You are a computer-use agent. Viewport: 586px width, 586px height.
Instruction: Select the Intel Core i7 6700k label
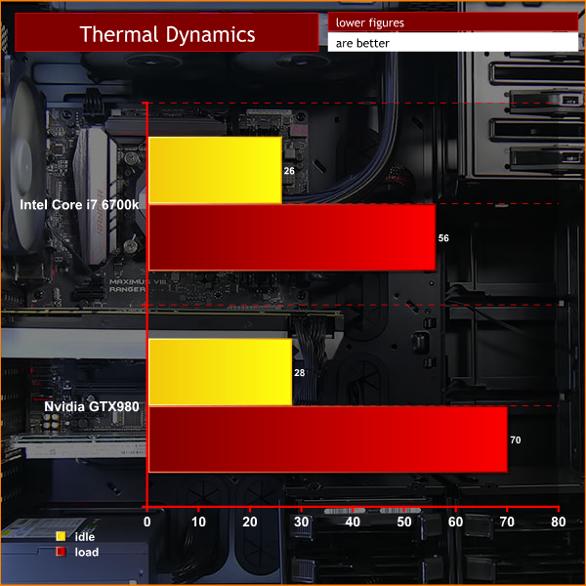tap(79, 204)
